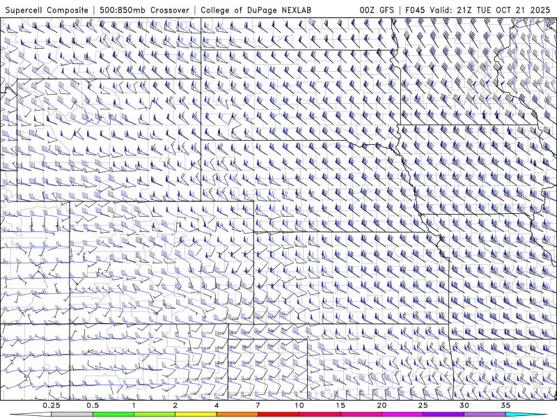
Task: Click the magenta 20–25 color bar segment
Action: 402,415
